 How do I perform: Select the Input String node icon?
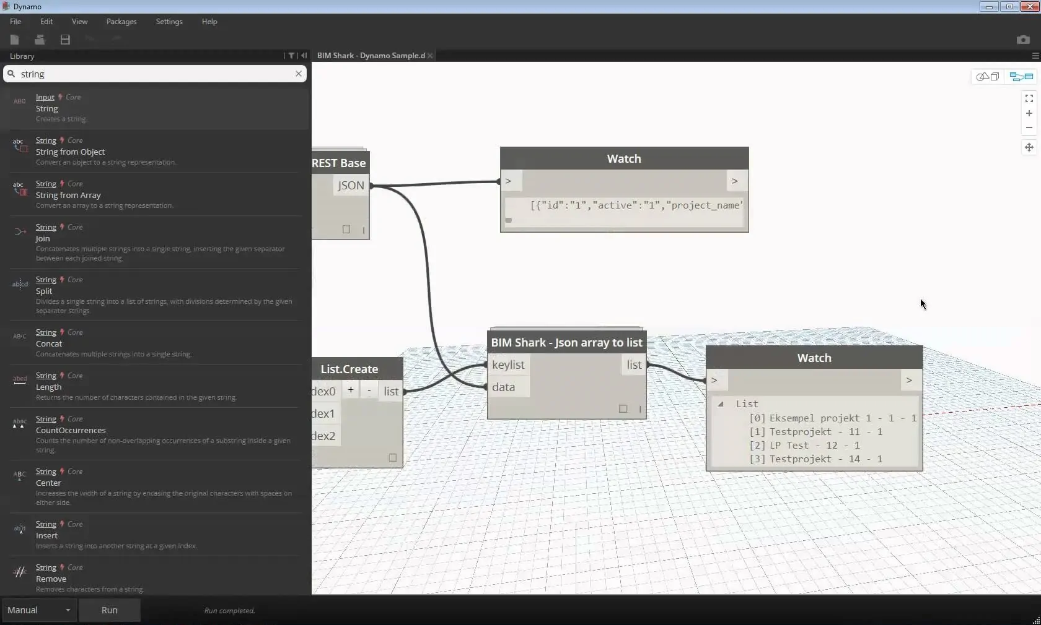20,101
